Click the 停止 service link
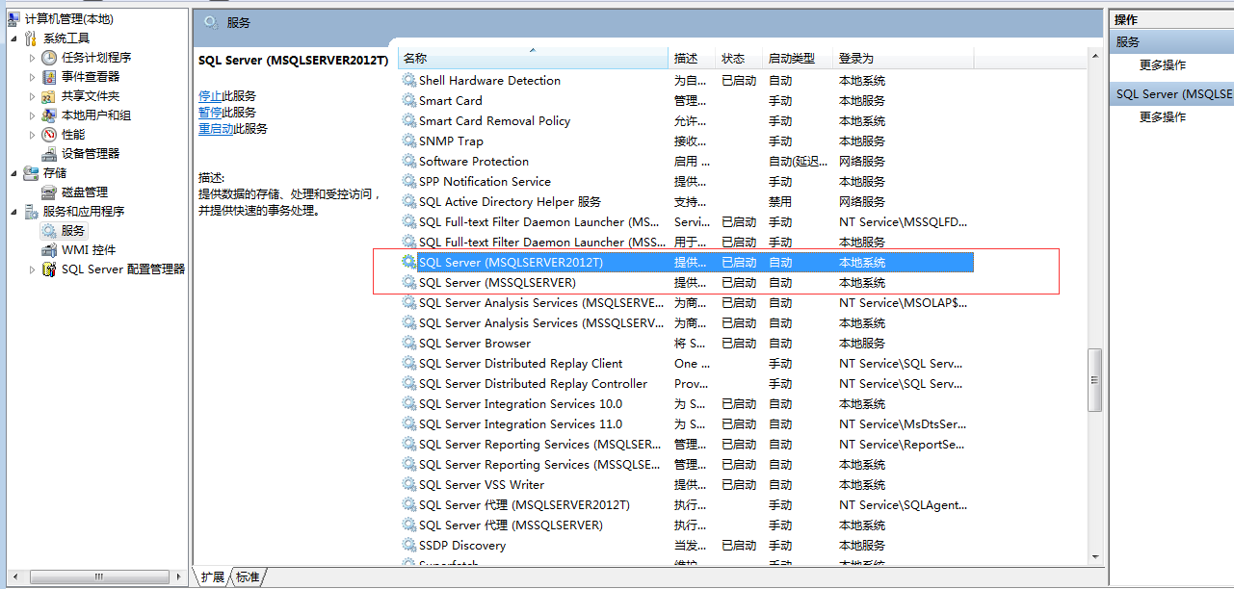1234x589 pixels. pos(210,96)
